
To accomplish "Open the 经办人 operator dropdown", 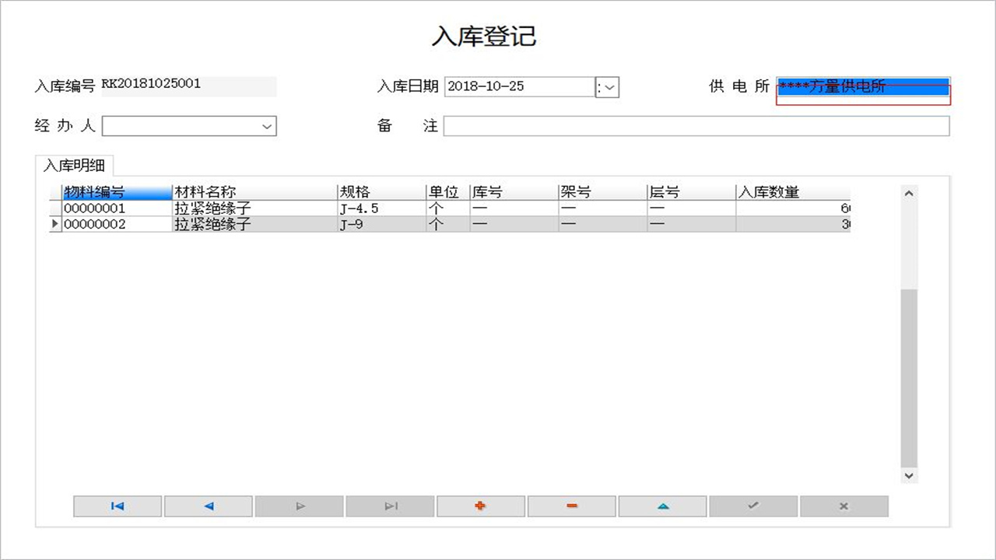I will tap(267, 126).
